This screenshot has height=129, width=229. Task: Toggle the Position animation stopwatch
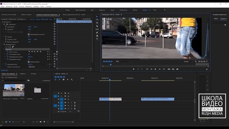click(6, 27)
